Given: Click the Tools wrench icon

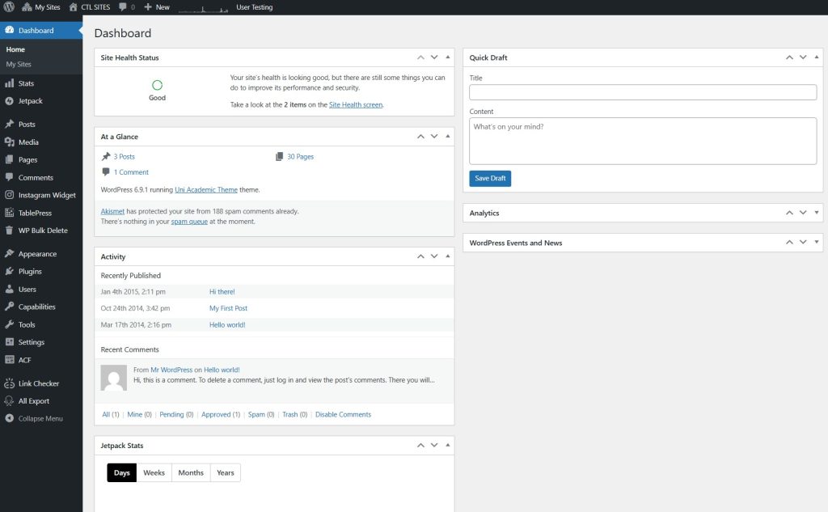Looking at the screenshot, I should [10, 324].
